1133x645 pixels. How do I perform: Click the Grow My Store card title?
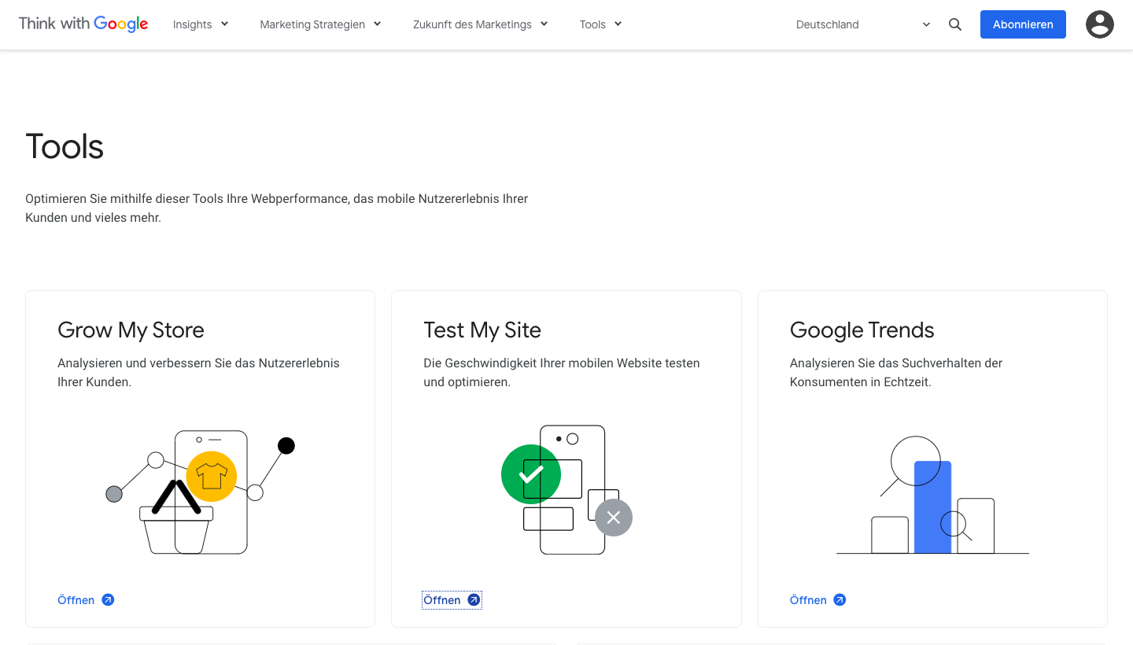pos(131,330)
